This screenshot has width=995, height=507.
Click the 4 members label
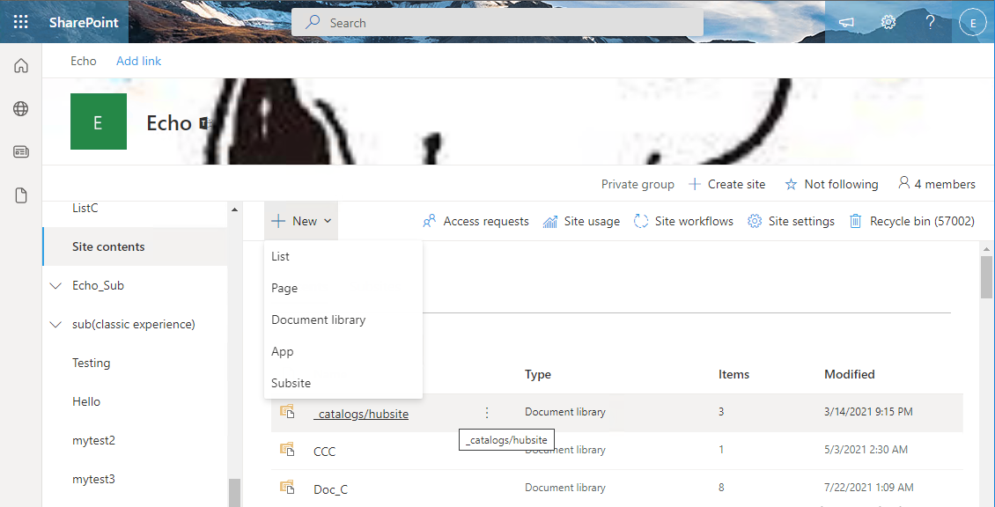point(945,184)
